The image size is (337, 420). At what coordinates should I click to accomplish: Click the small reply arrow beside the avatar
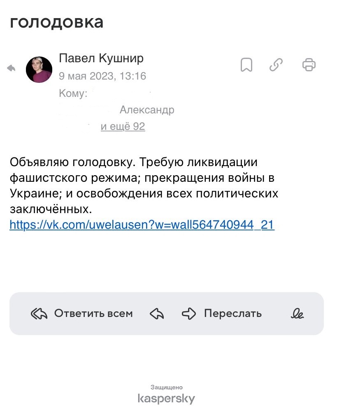click(x=11, y=68)
